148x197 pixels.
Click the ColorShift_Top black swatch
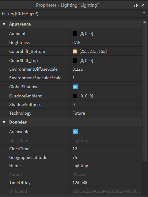pos(75,61)
